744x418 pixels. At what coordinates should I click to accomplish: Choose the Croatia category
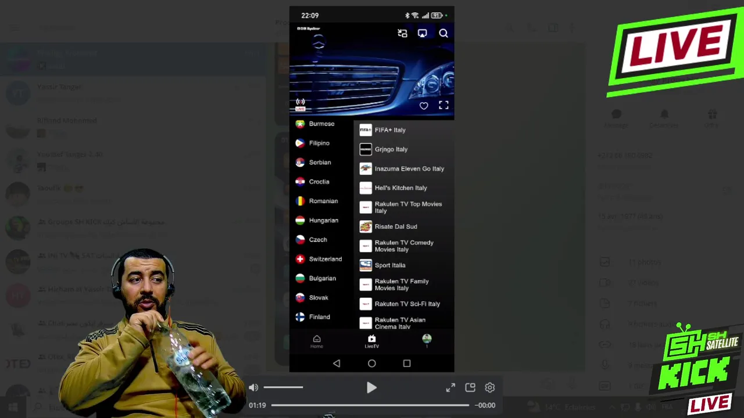tap(321, 182)
